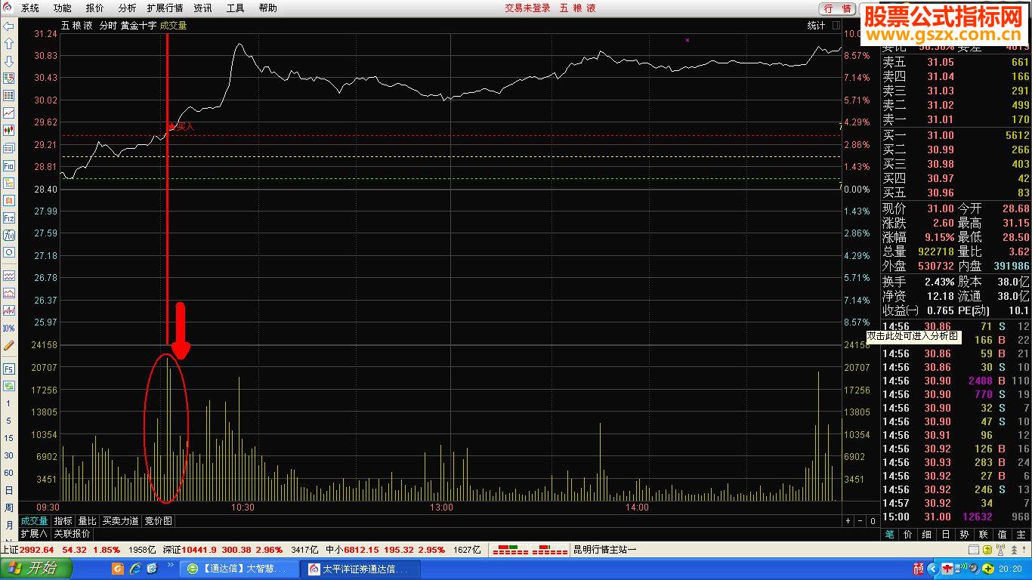The image size is (1032, 580).
Task: Click the small panel icon next to 统计
Action: [x=836, y=26]
